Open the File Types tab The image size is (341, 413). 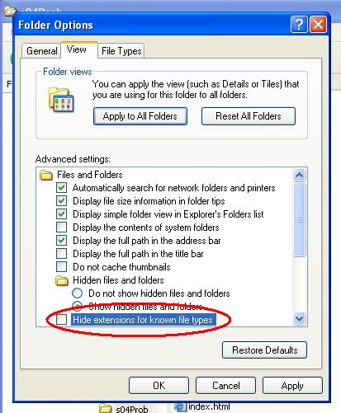pos(121,51)
